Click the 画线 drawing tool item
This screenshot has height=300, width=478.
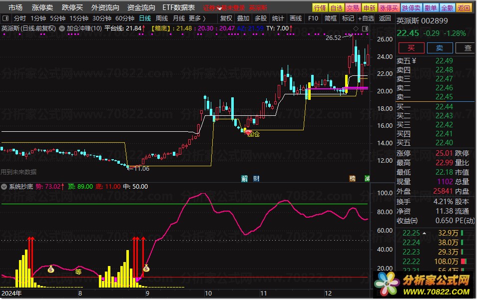(x=295, y=18)
